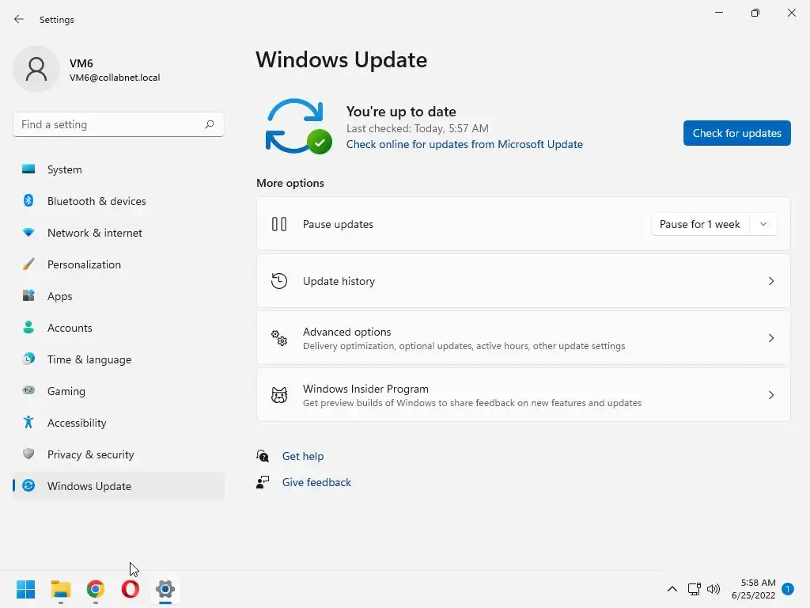
Task: Click the Advanced options gears icon
Action: click(279, 338)
